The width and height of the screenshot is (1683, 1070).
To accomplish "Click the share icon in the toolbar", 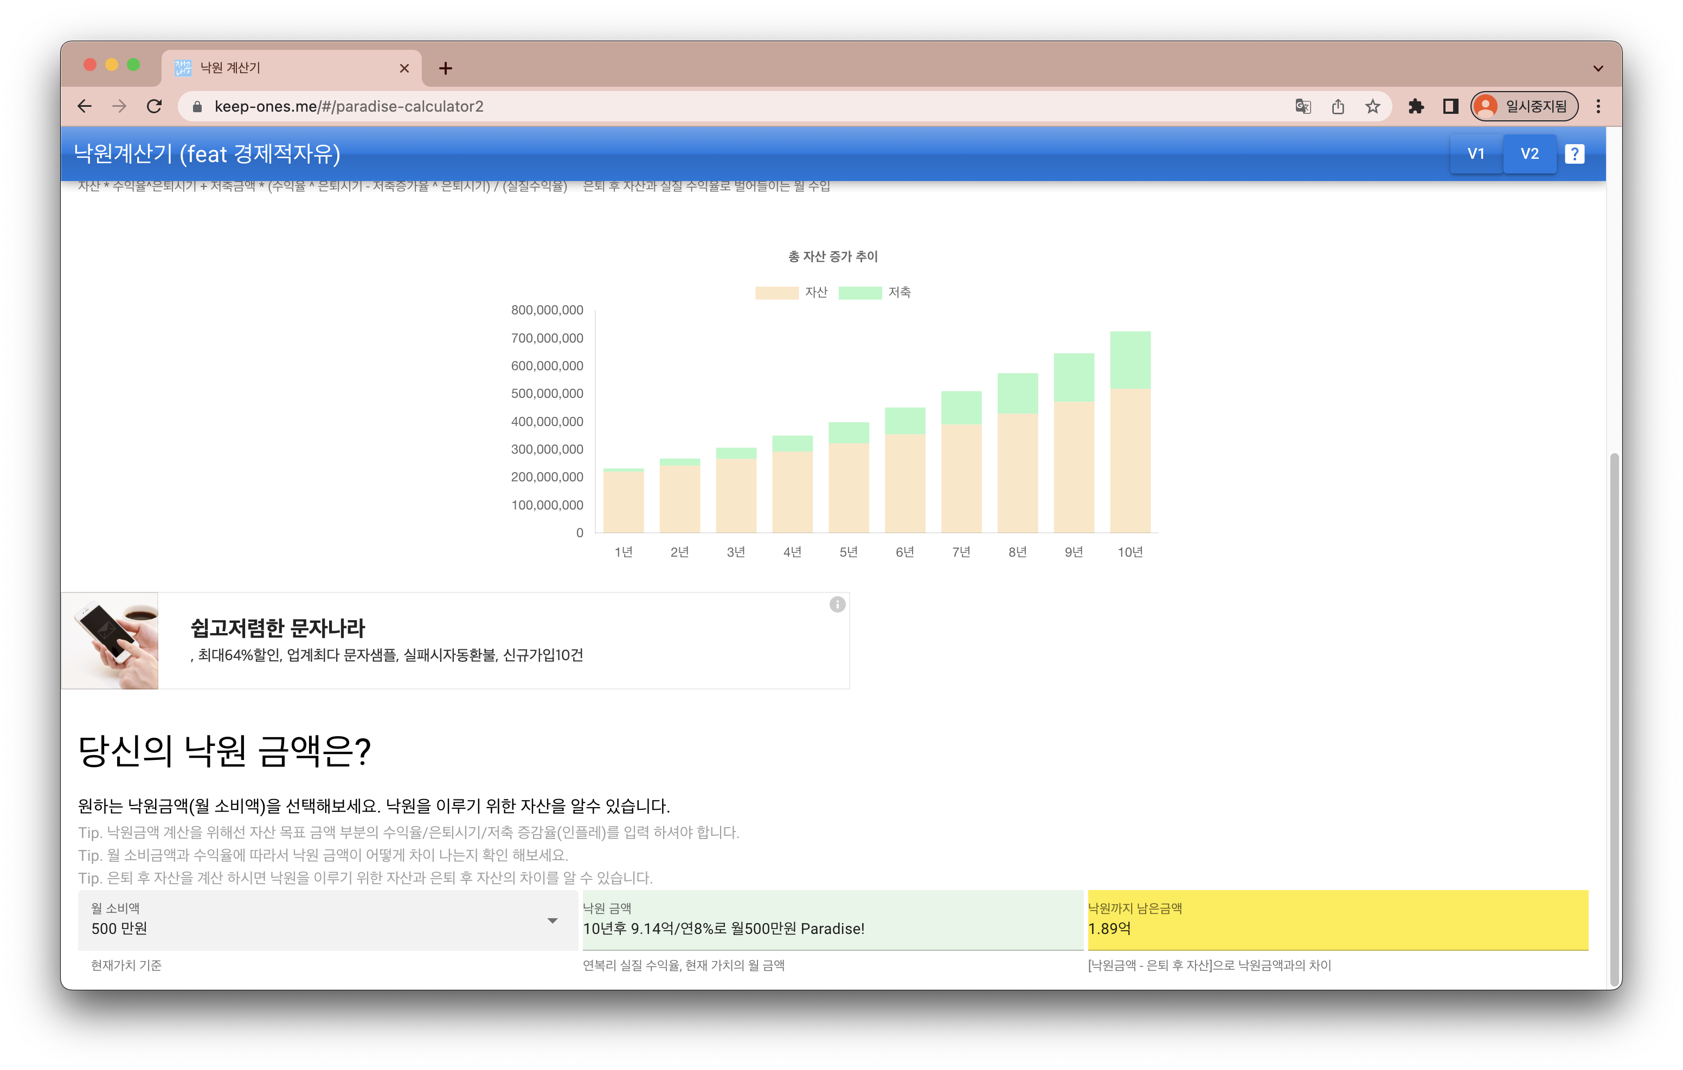I will click(1339, 106).
